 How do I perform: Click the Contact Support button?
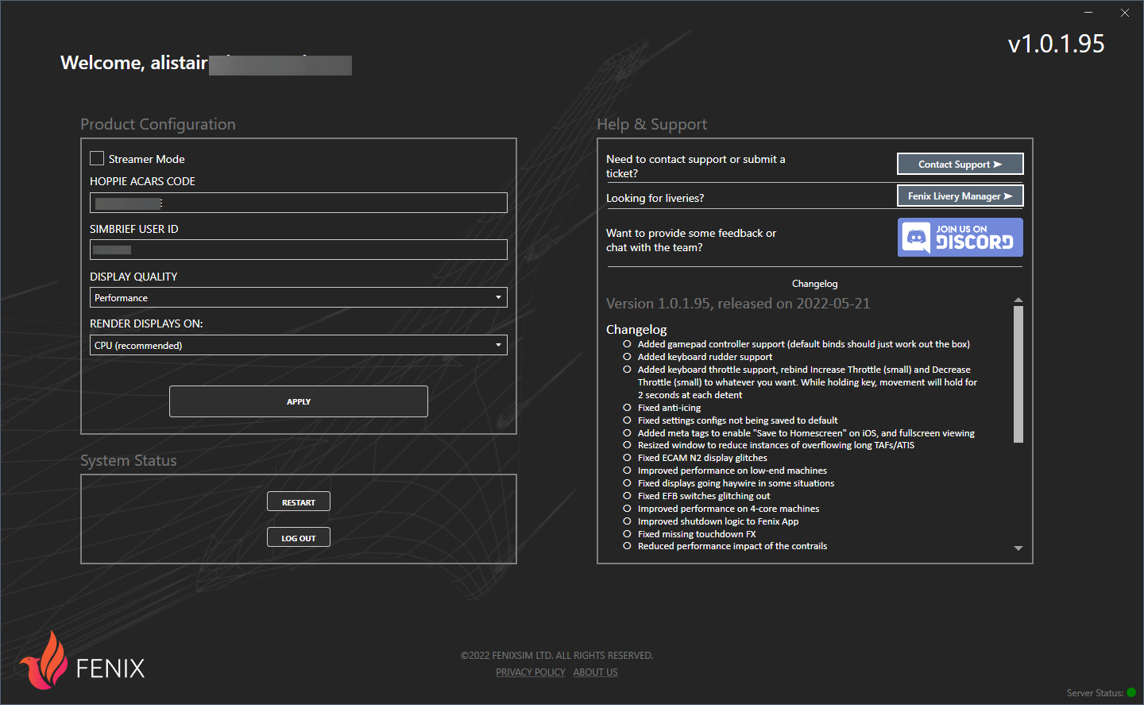(x=960, y=164)
